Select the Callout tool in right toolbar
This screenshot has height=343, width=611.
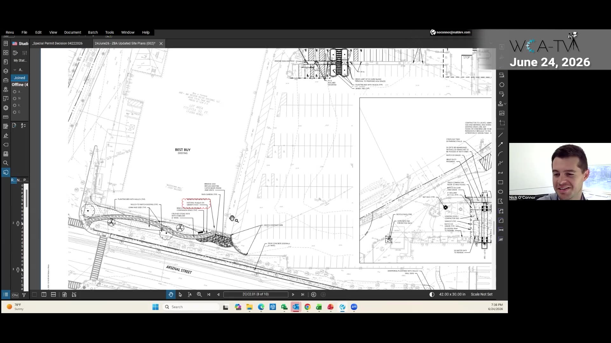[502, 94]
